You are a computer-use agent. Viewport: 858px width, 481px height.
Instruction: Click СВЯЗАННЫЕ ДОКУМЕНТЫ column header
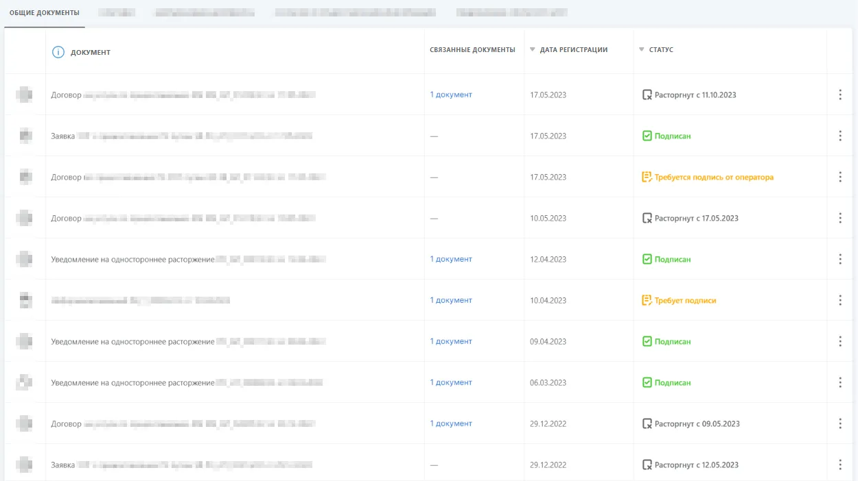coord(472,50)
